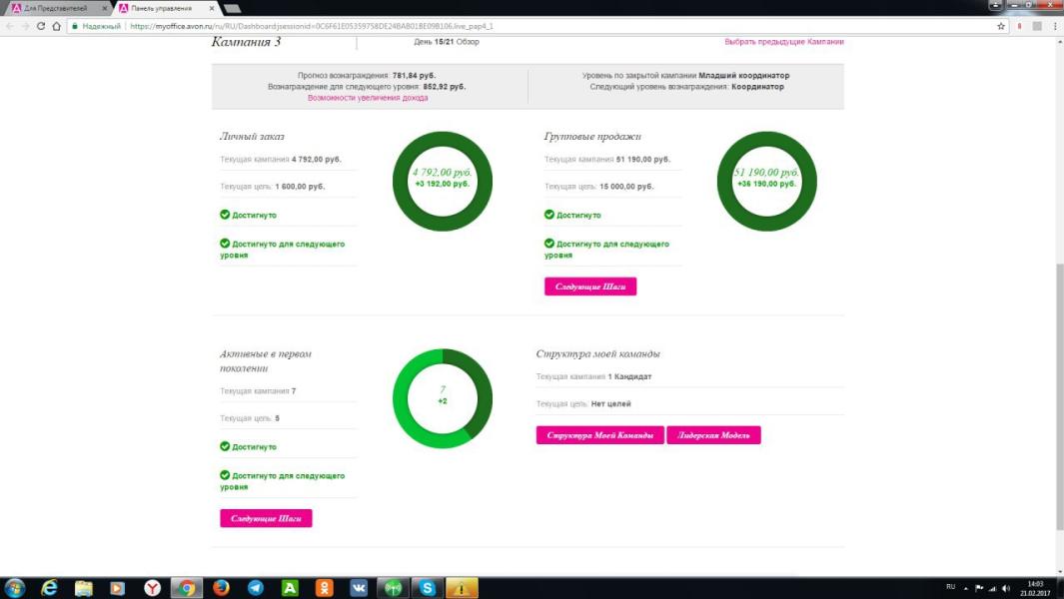Click the active first-generation ring showing 7
The image size is (1064, 599).
443,398
